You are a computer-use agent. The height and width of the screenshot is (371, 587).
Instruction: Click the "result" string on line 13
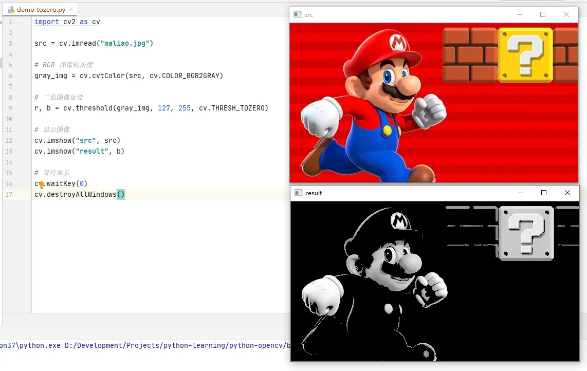click(91, 151)
